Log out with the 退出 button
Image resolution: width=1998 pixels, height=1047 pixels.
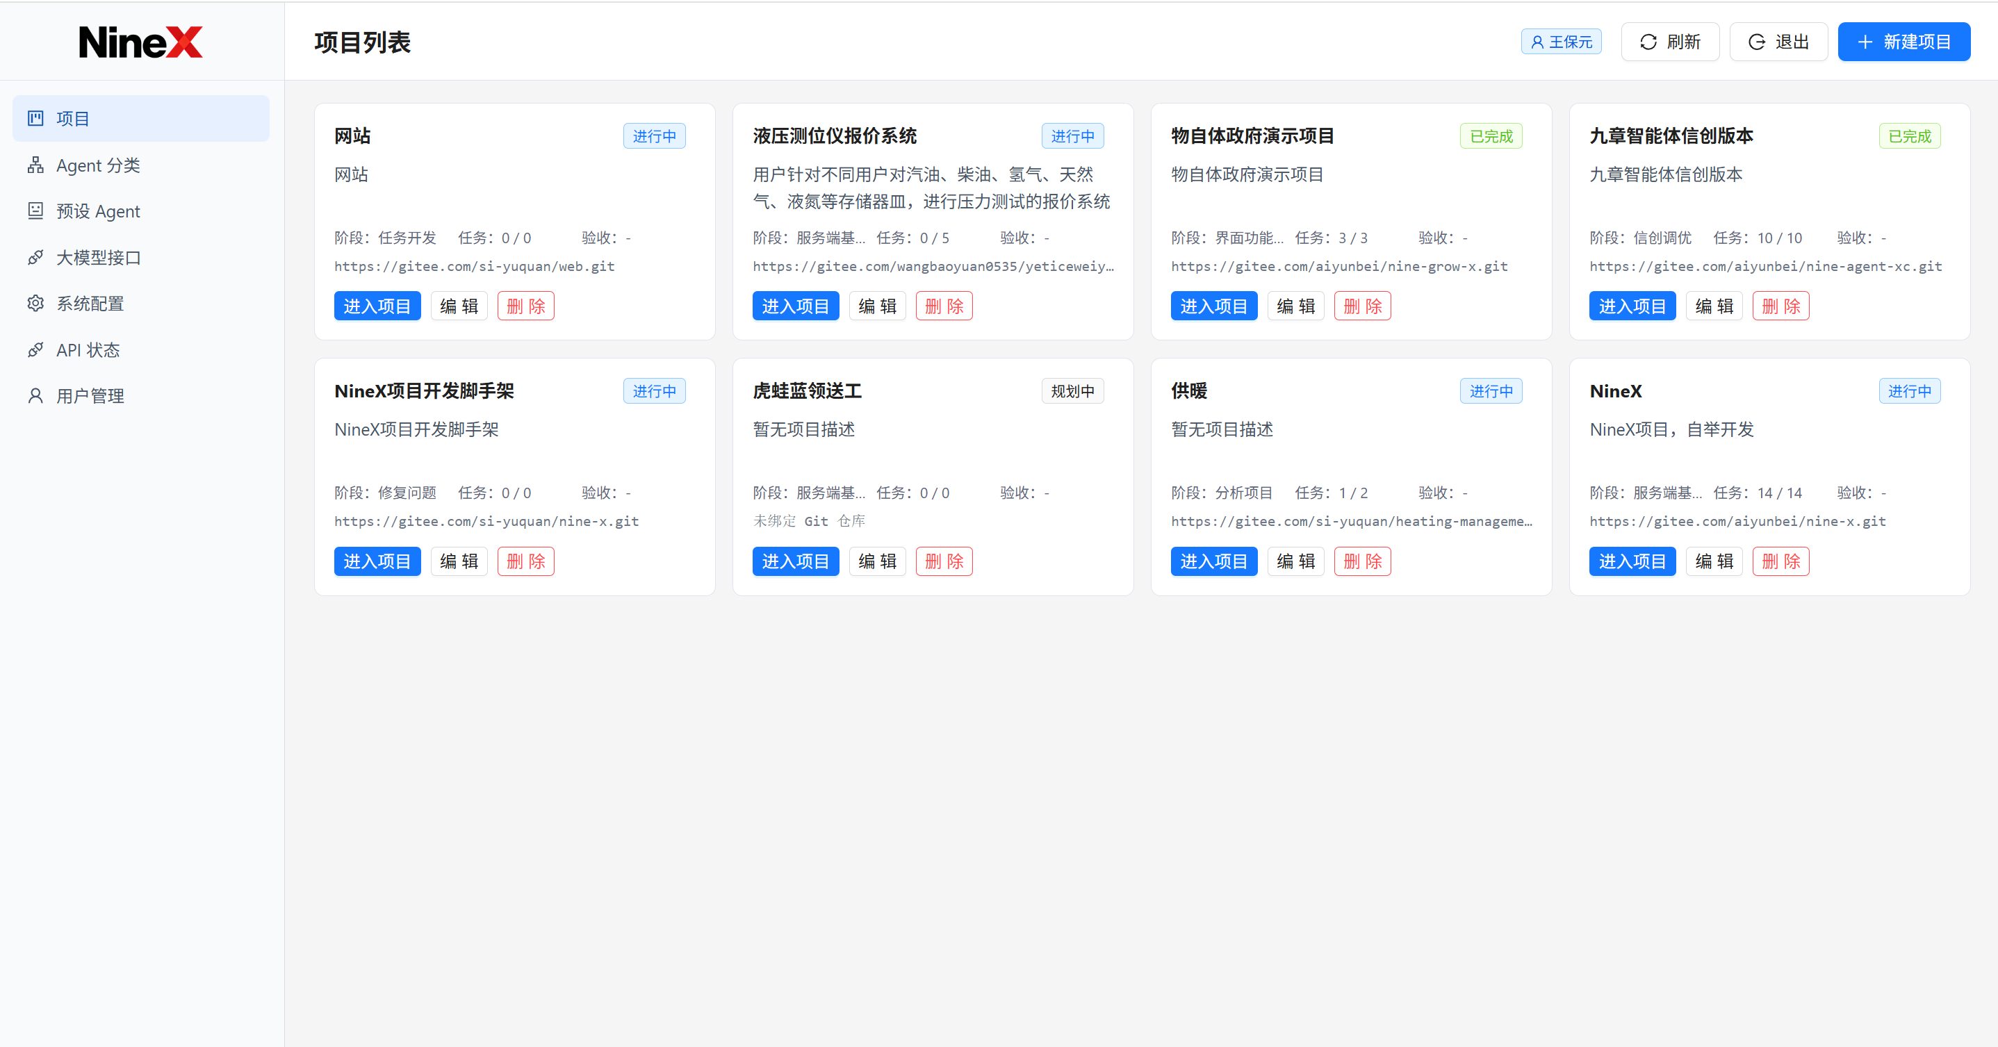coord(1778,42)
